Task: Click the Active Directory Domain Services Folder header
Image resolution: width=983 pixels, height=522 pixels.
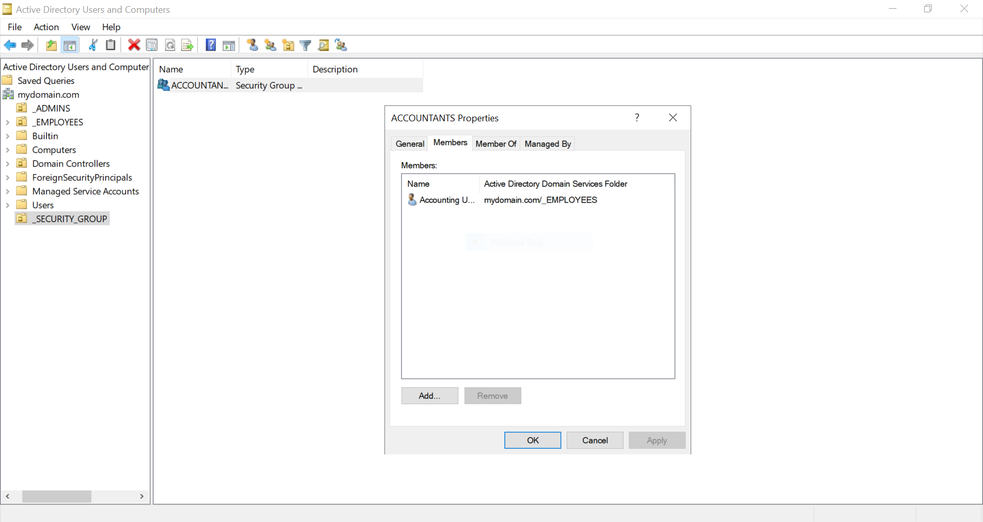Action: click(x=576, y=184)
